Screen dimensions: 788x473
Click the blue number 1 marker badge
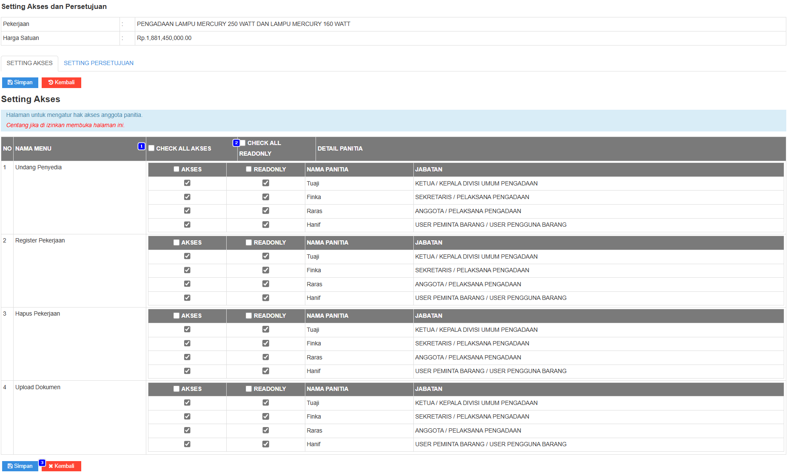142,146
